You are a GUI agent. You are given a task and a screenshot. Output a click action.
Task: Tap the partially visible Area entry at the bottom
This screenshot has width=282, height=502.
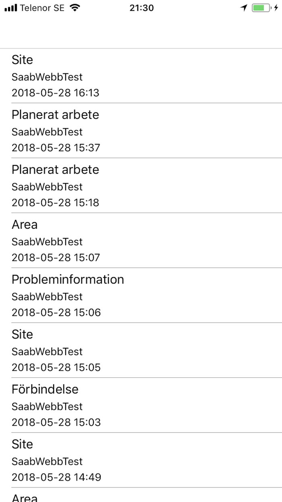(141, 496)
